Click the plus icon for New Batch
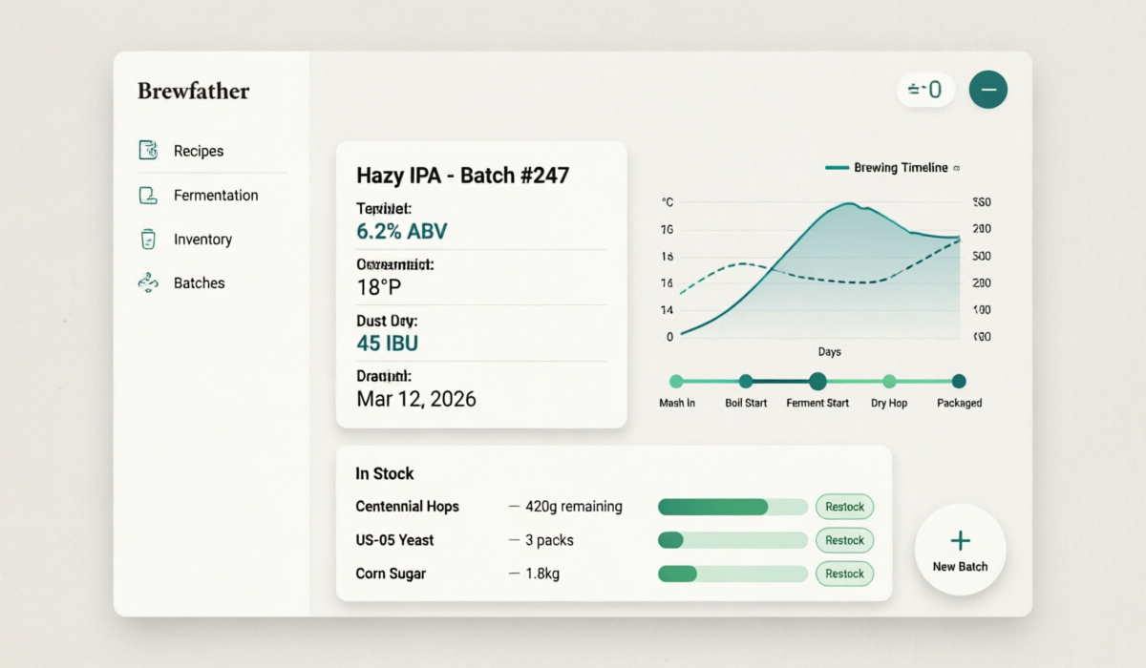The width and height of the screenshot is (1146, 668). [x=960, y=541]
